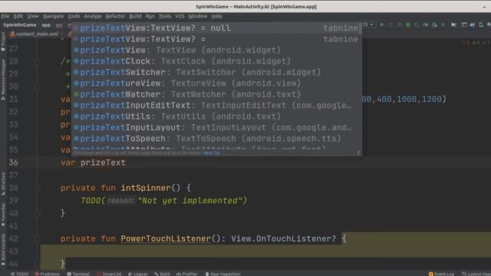Choose the prizeTextInputEditText completion item

(x=216, y=106)
